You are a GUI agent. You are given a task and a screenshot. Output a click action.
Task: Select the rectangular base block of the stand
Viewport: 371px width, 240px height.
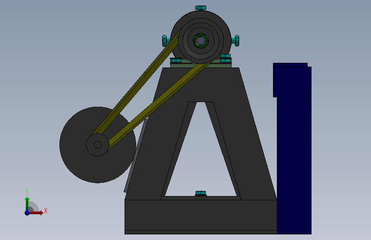(201, 217)
